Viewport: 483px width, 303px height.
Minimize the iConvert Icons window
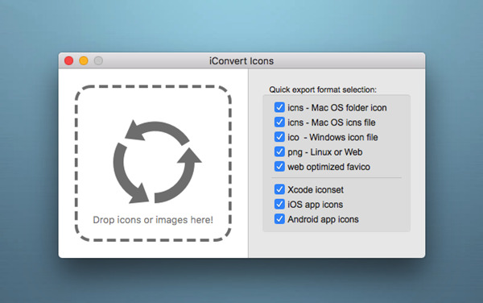pos(84,60)
